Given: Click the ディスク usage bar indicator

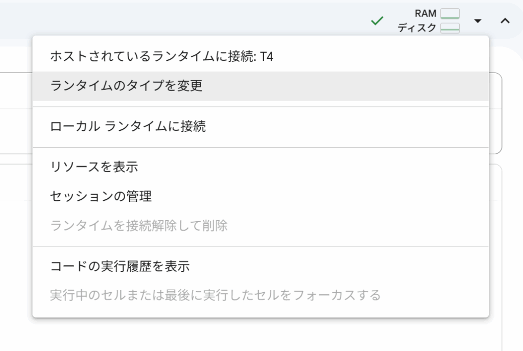Looking at the screenshot, I should coord(450,28).
